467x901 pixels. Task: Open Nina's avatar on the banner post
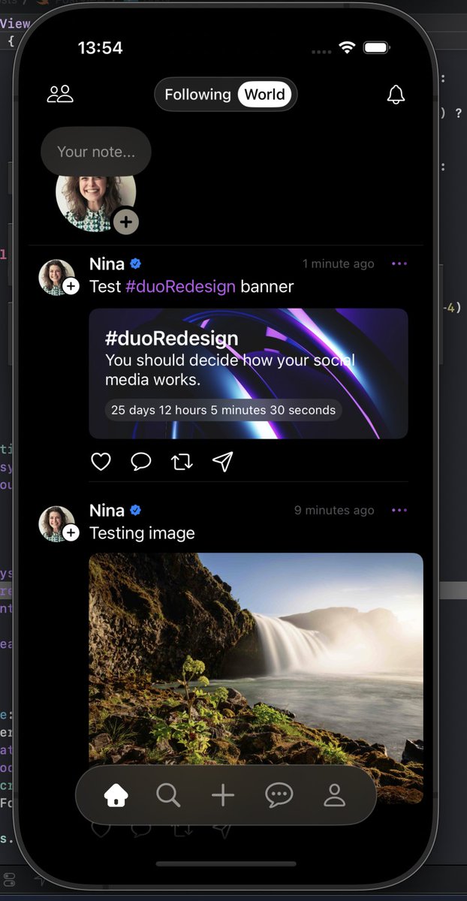pos(56,277)
